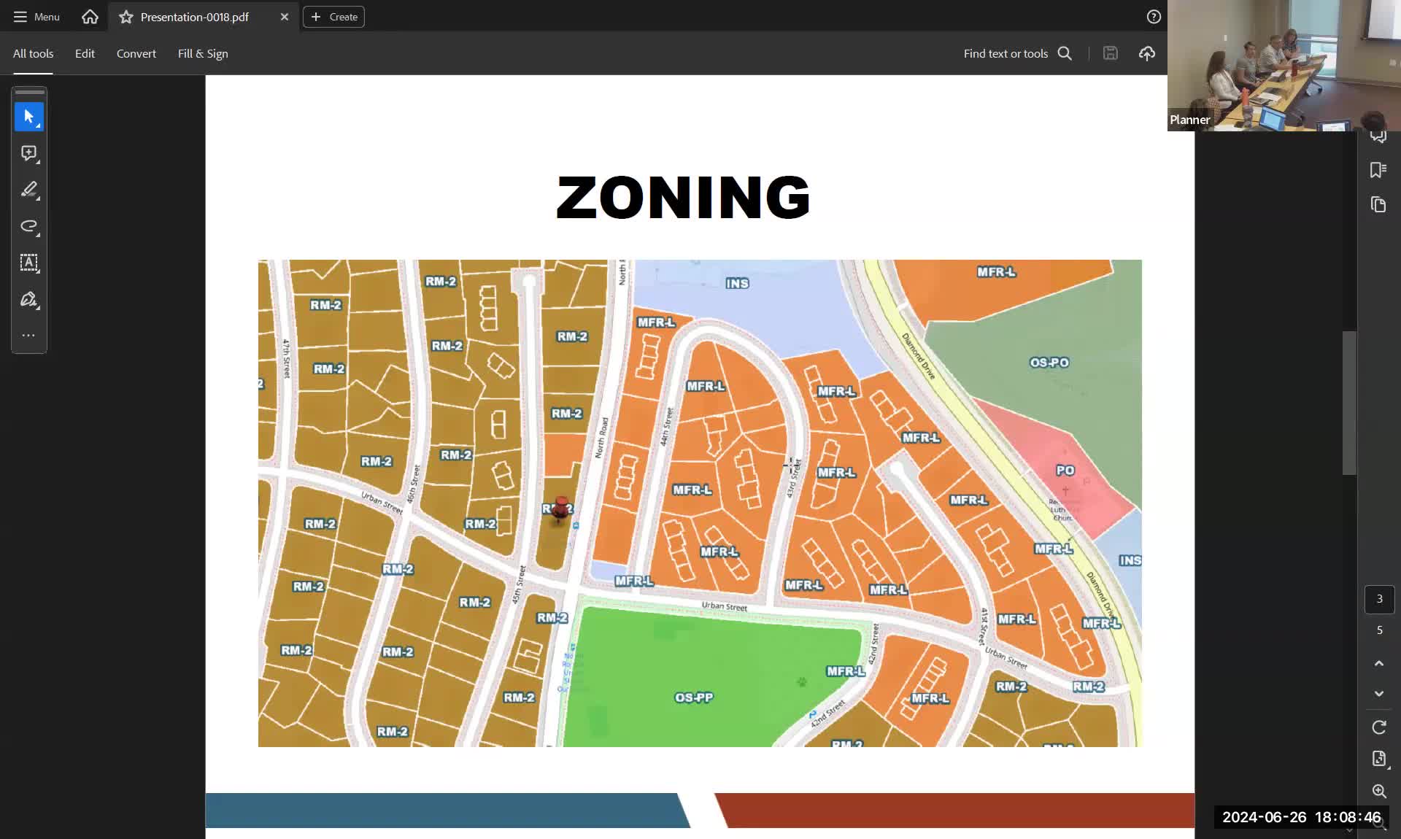The image size is (1401, 839).
Task: Switch to the Convert tab
Action: click(x=136, y=53)
